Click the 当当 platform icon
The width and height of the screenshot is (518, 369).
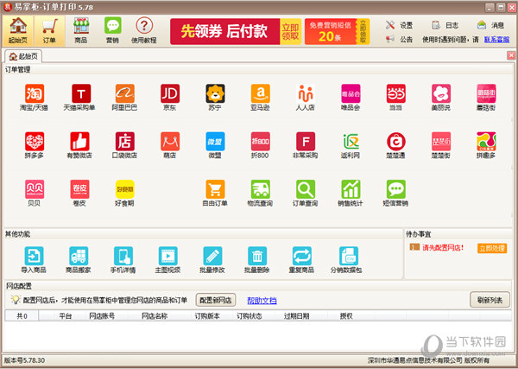point(396,93)
